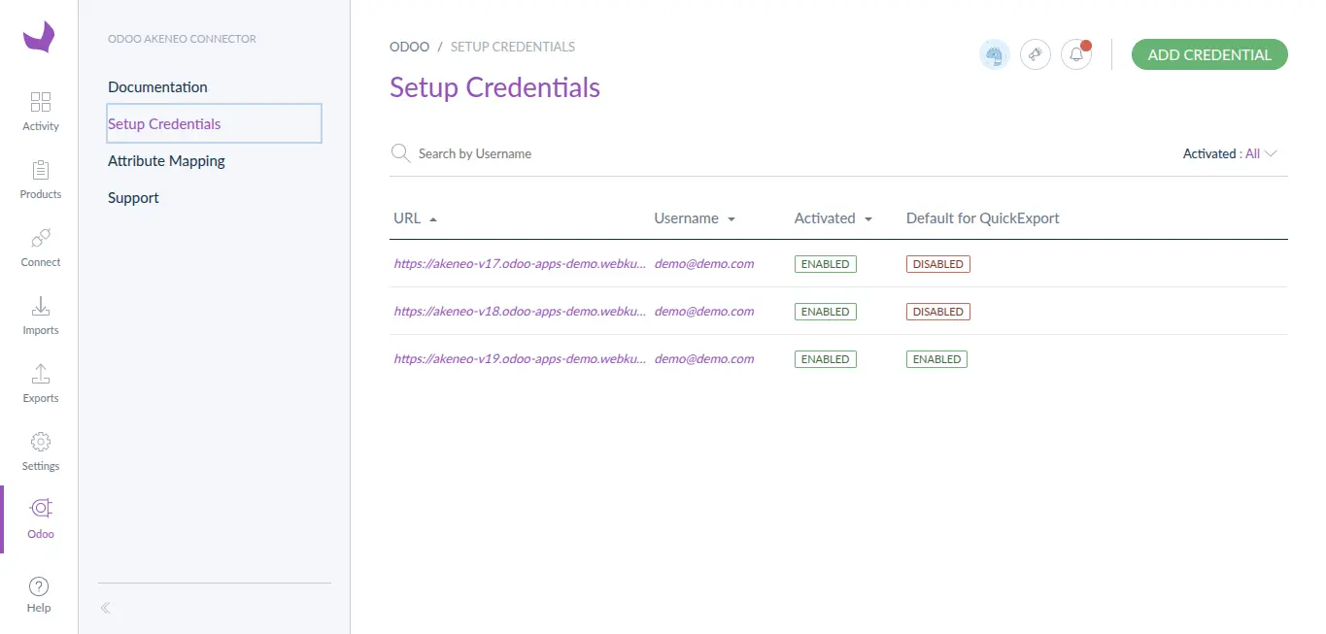The image size is (1326, 634).
Task: Enable QuickExport default for akeneo-v18 credential
Action: point(936,311)
